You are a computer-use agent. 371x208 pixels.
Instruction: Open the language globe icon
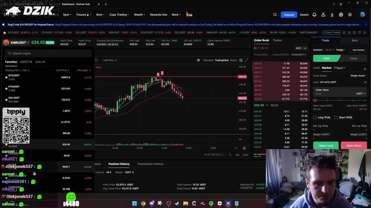click(x=341, y=15)
